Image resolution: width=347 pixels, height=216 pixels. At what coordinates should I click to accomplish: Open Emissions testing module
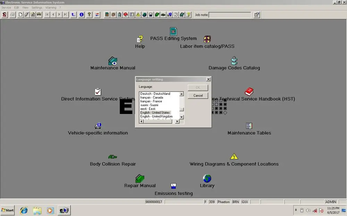click(173, 189)
